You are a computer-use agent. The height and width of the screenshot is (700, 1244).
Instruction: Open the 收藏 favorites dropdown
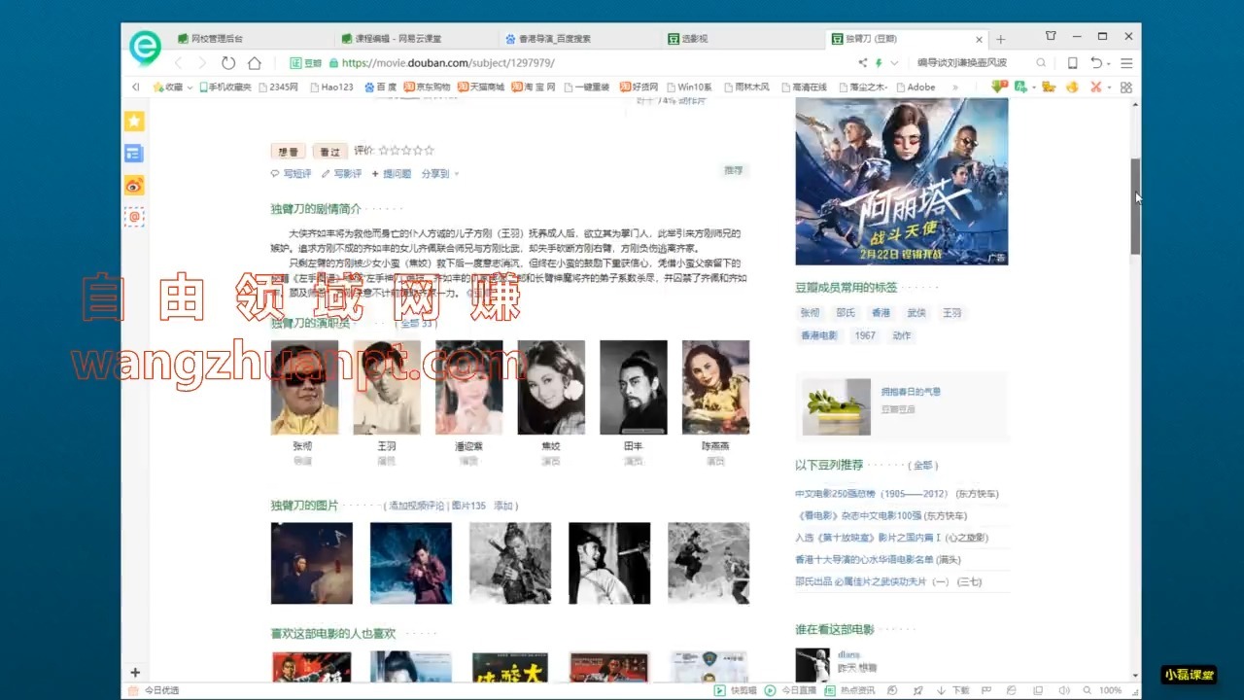click(171, 87)
